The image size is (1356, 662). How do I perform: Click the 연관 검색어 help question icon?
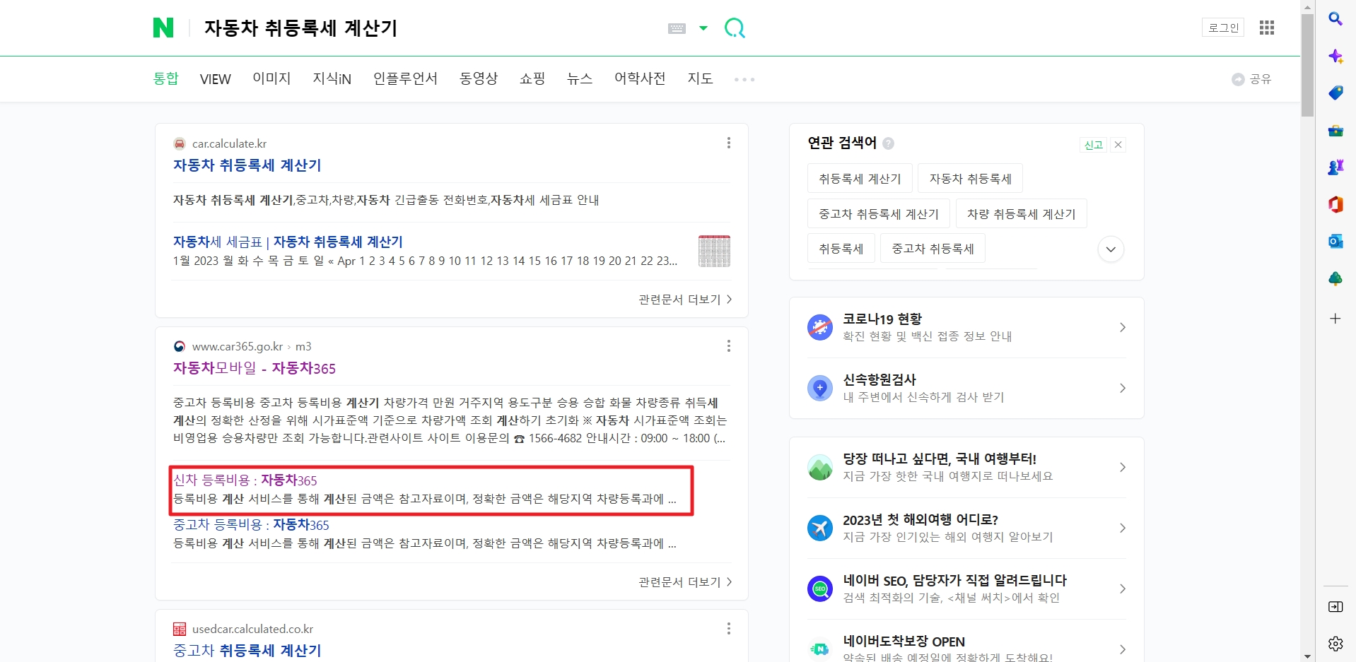pos(889,143)
